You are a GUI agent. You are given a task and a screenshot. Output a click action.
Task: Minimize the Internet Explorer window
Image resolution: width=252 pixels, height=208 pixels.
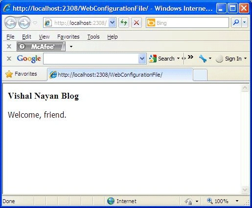221,8
